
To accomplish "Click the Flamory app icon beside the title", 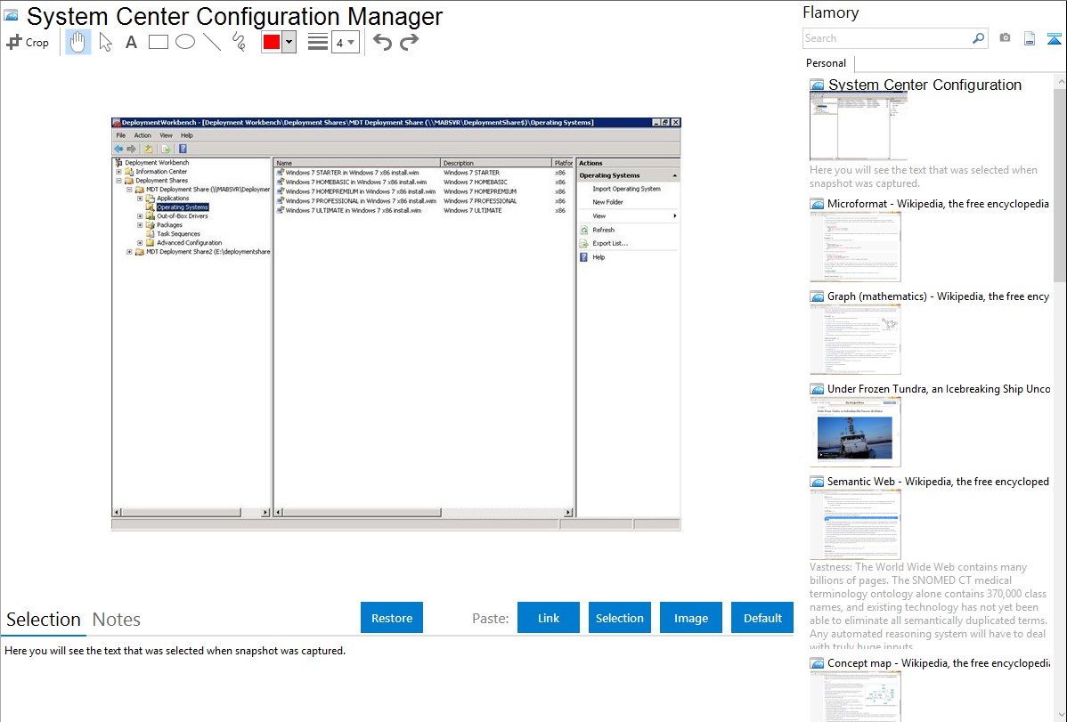I will (x=12, y=15).
